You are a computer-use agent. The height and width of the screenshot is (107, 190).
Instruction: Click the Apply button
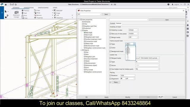click(106, 97)
